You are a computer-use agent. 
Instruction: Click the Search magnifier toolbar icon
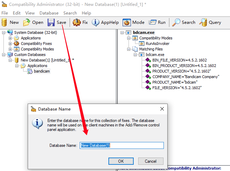tap(177, 22)
